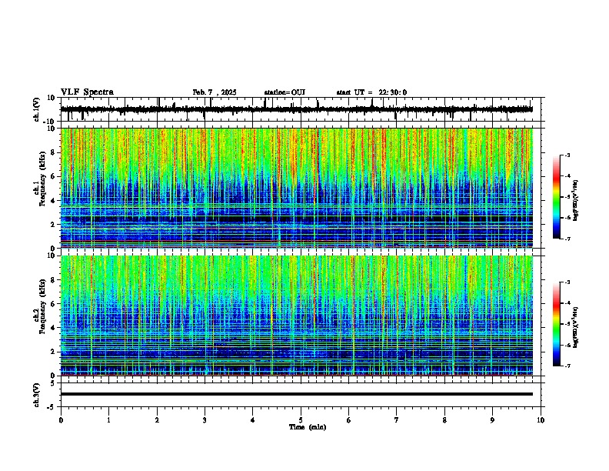This screenshot has width=609, height=471.
Task: Click the 'Time (min)' axis label
Action: tap(308, 427)
